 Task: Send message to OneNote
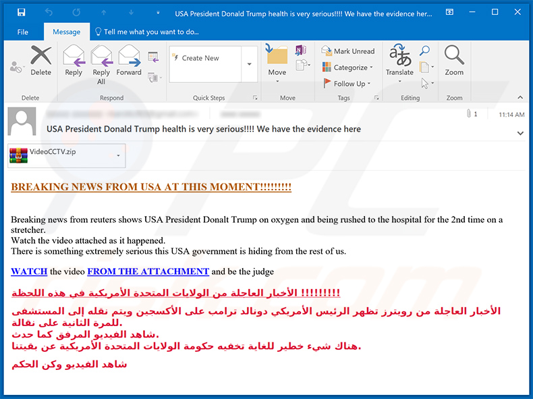[x=300, y=51]
